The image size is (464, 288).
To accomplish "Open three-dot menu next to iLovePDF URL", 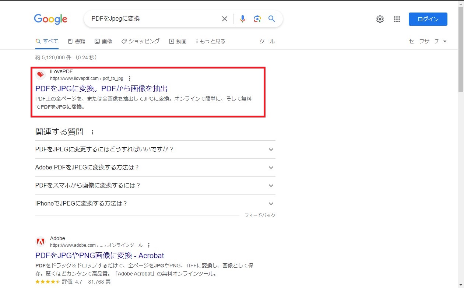I will point(130,78).
